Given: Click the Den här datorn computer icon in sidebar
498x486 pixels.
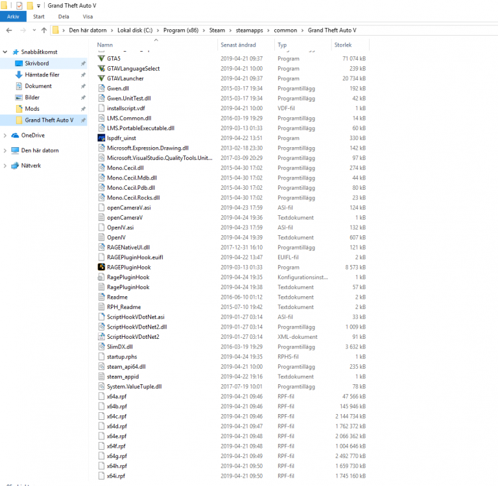Looking at the screenshot, I should pos(15,150).
